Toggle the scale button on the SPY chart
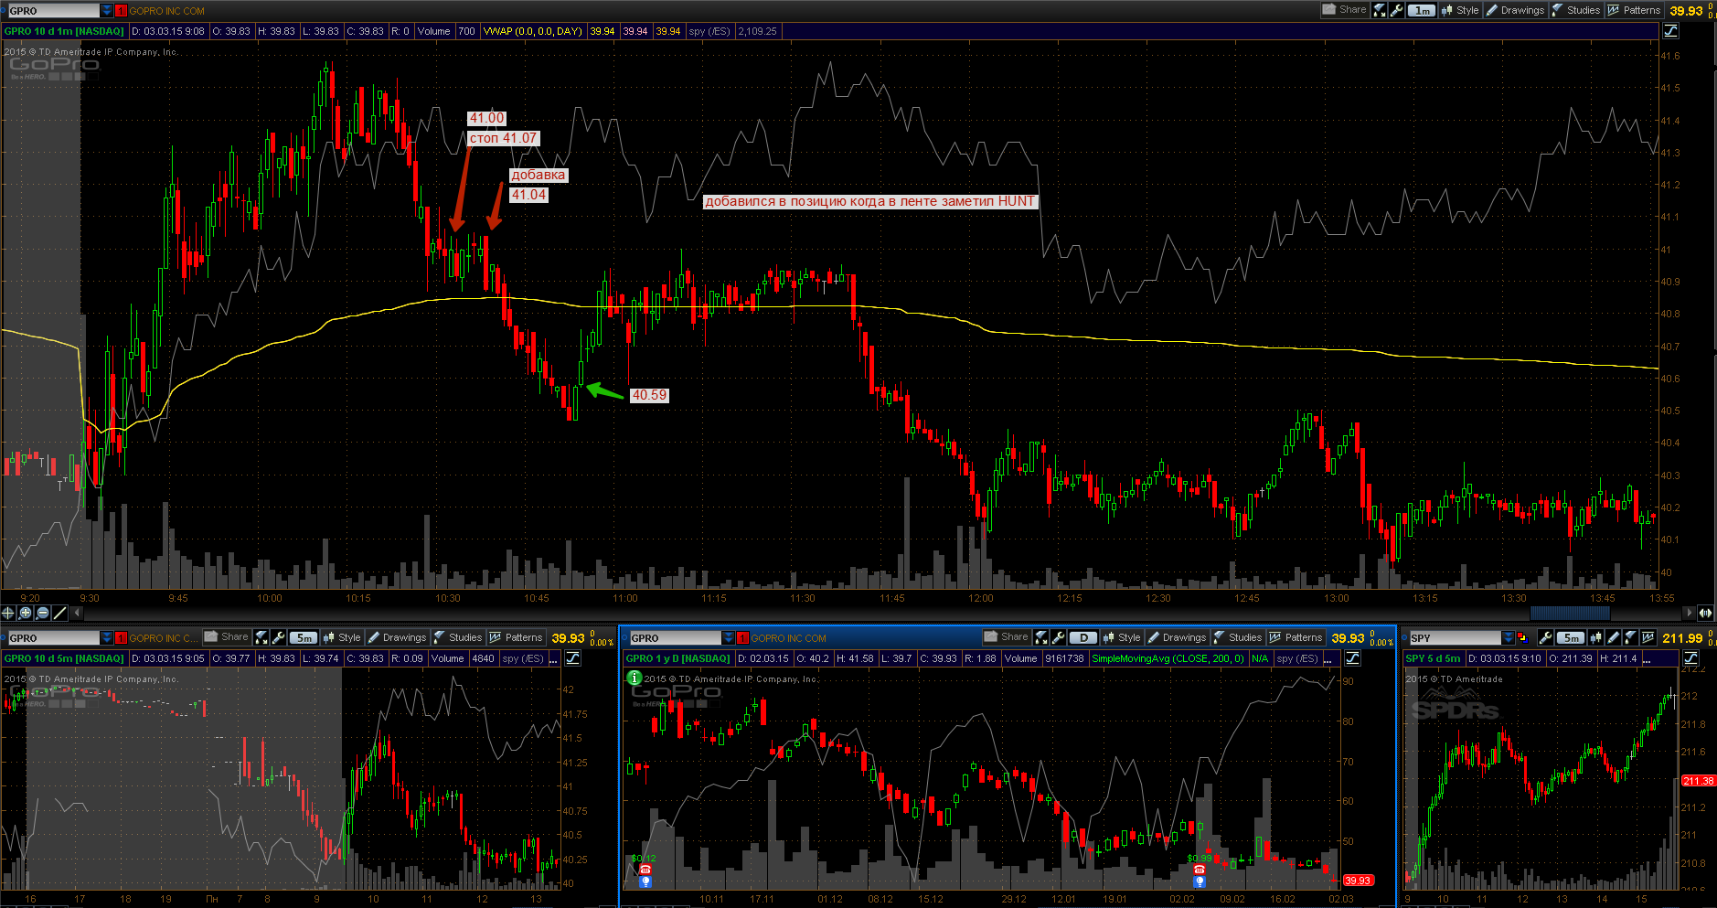Viewport: 1717px width, 908px height. click(1690, 658)
